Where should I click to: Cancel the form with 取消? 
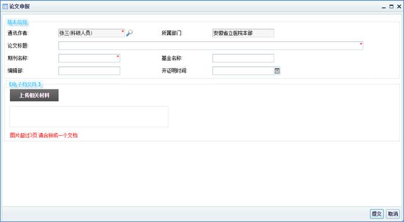tap(393, 213)
